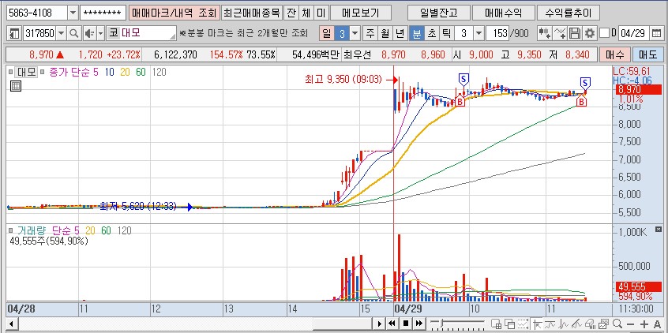Click the rightmost blue S sell marker
Viewport: 668px width, 333px height.
(586, 83)
